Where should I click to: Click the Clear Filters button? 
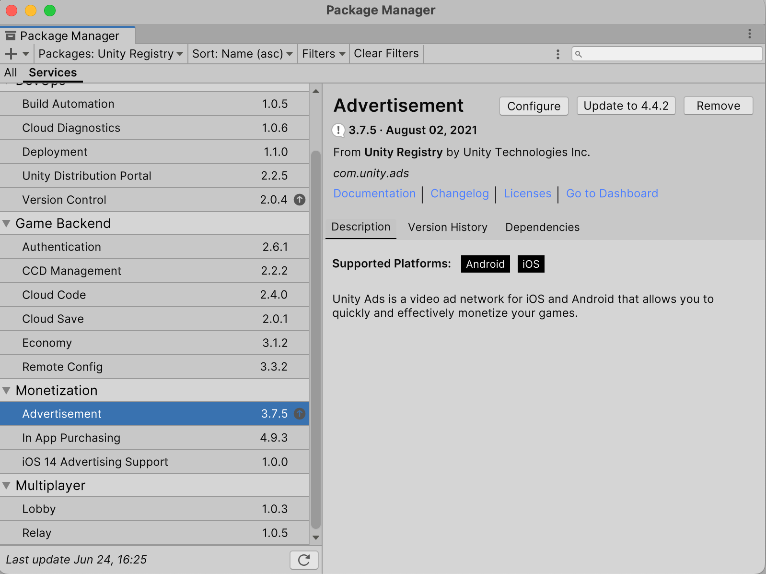pyautogui.click(x=386, y=54)
